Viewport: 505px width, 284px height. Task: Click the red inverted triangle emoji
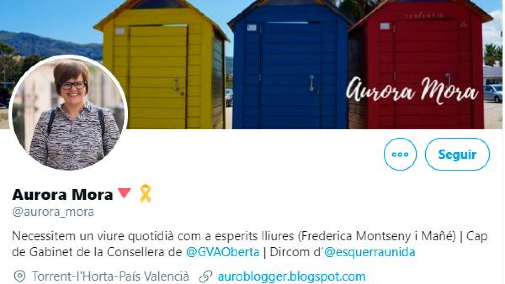click(124, 193)
